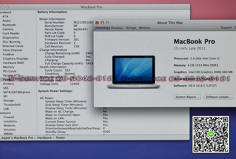Click the MacBook Pro laptop image
236x159 pixels.
pos(134,72)
